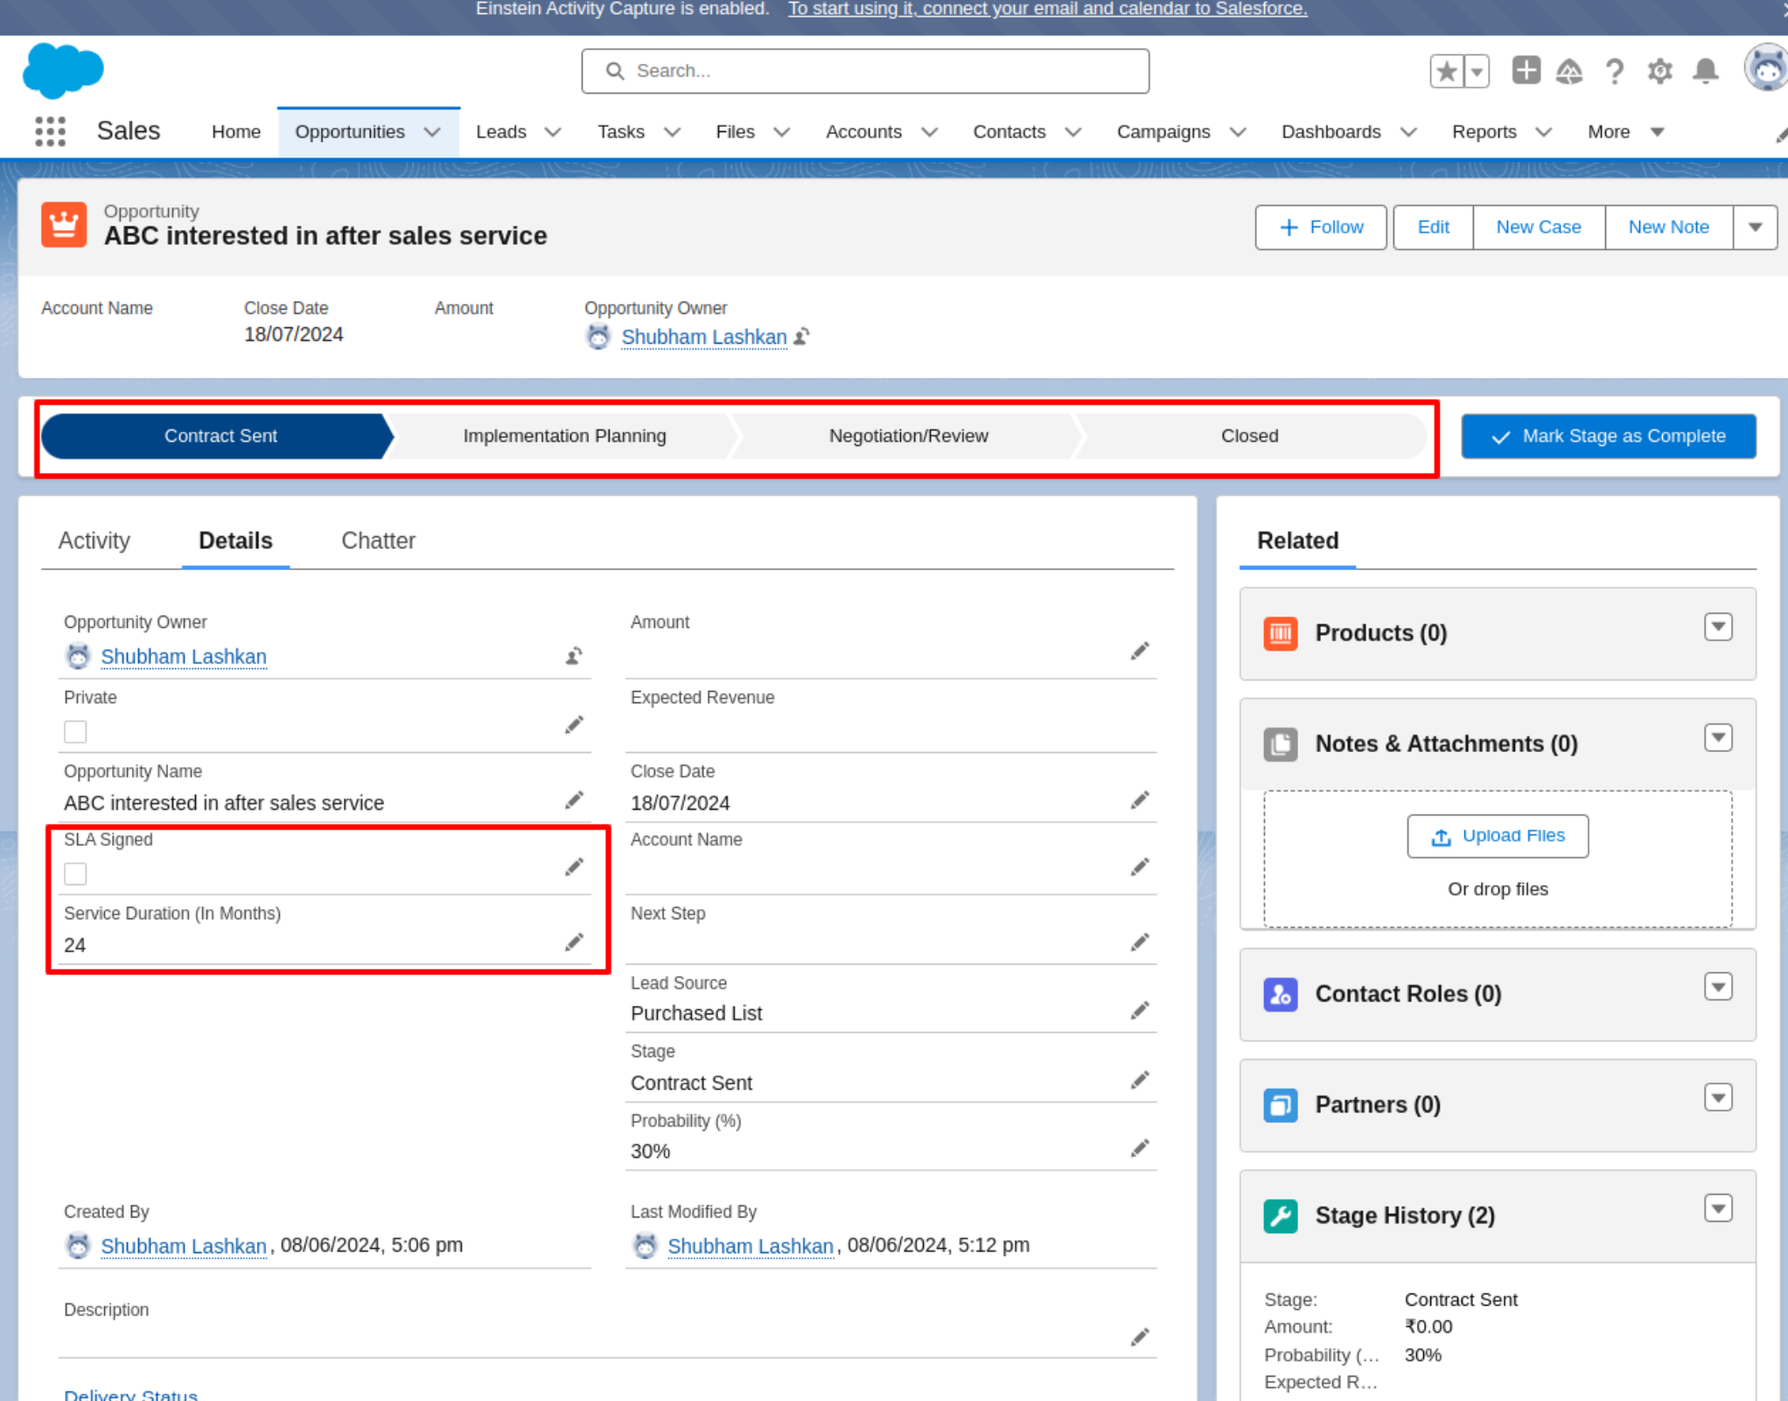Click the Stage History wrench icon

(1281, 1215)
